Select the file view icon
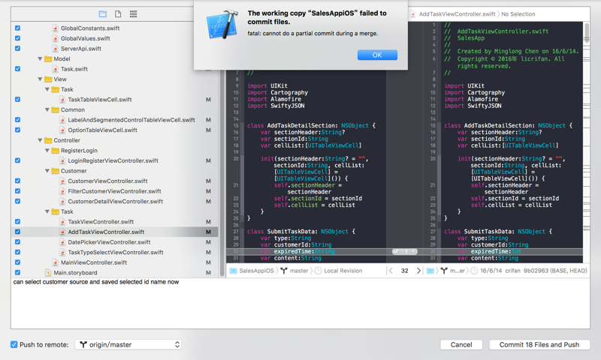 pos(118,14)
